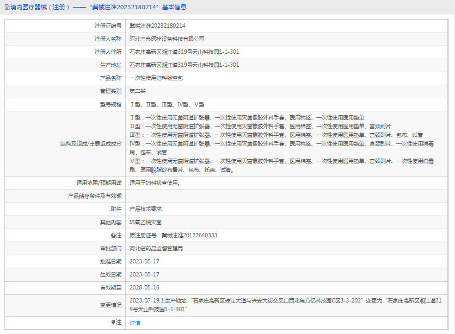Click the document icon before 境内医疗器械 title

coord(7,7)
